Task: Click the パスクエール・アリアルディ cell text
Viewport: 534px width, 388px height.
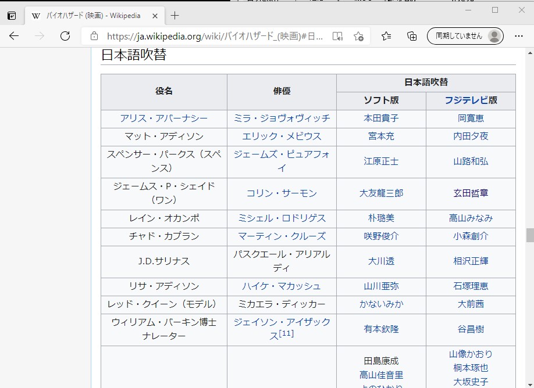Action: click(x=282, y=261)
